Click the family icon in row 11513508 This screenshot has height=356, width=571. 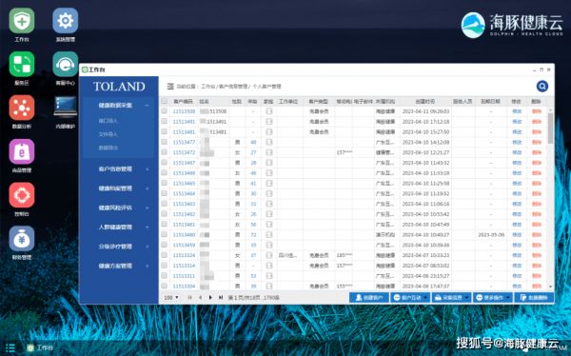pos(268,111)
